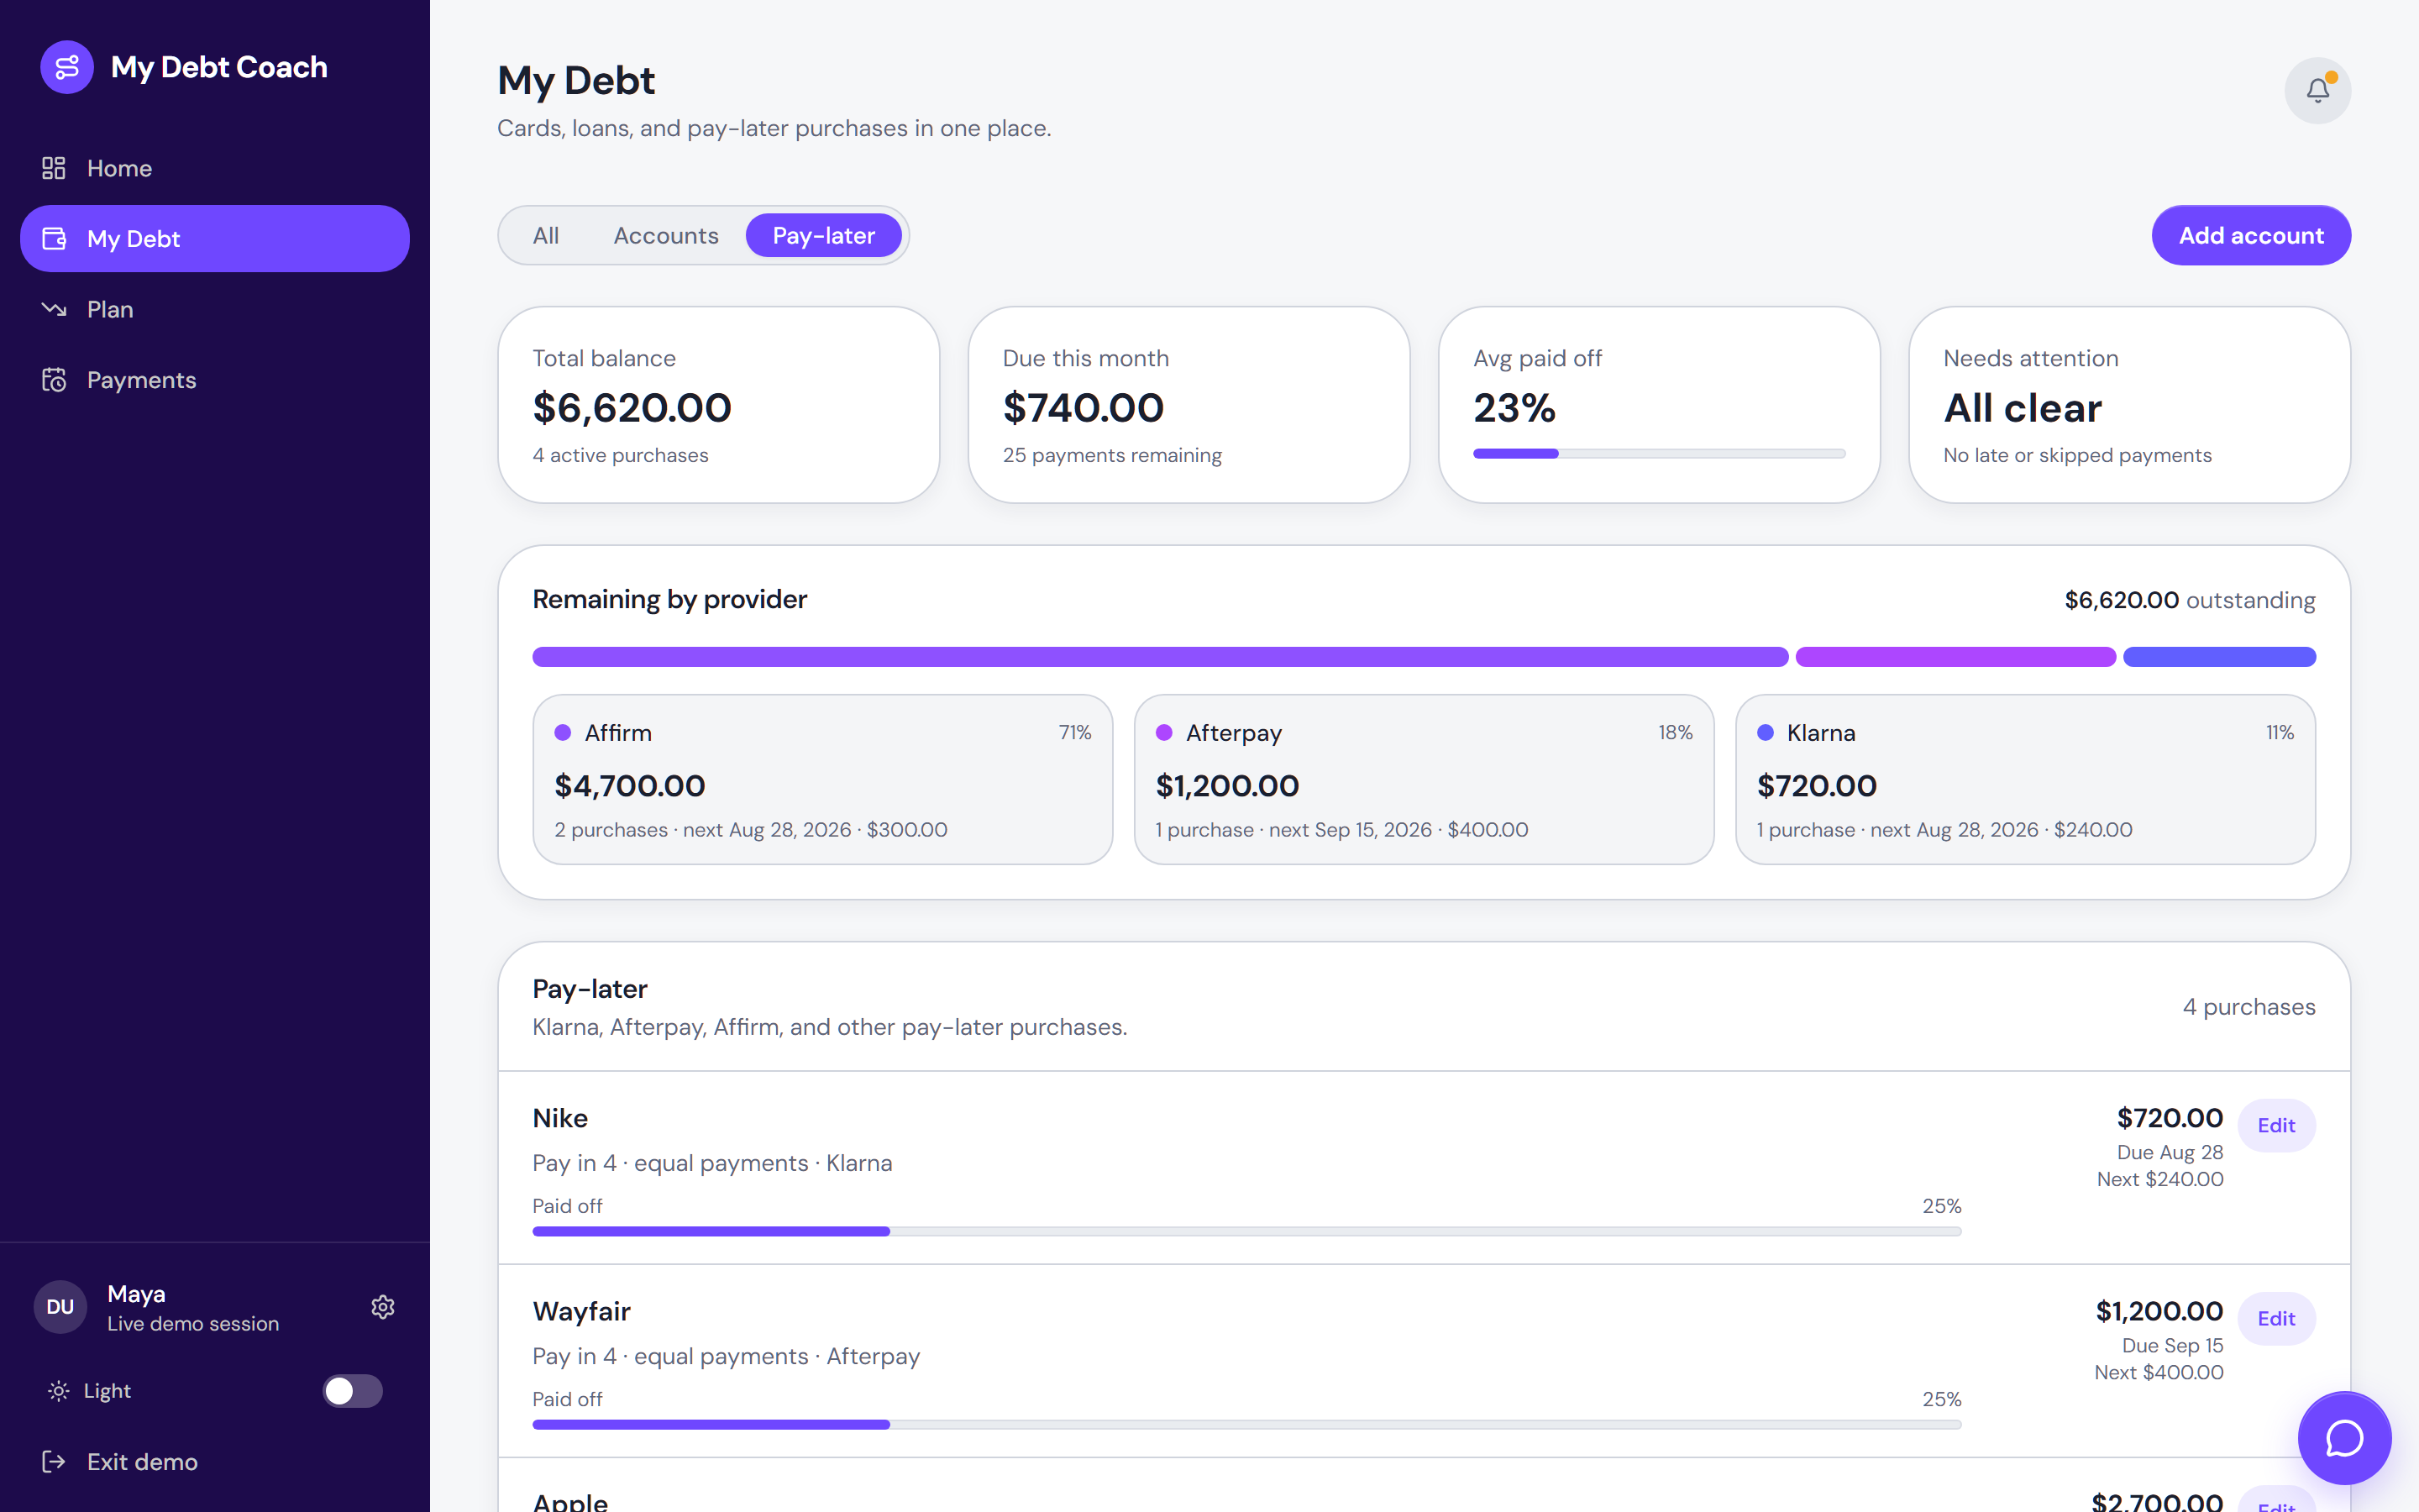Click the blue dot beside Klarna

pyautogui.click(x=1766, y=733)
